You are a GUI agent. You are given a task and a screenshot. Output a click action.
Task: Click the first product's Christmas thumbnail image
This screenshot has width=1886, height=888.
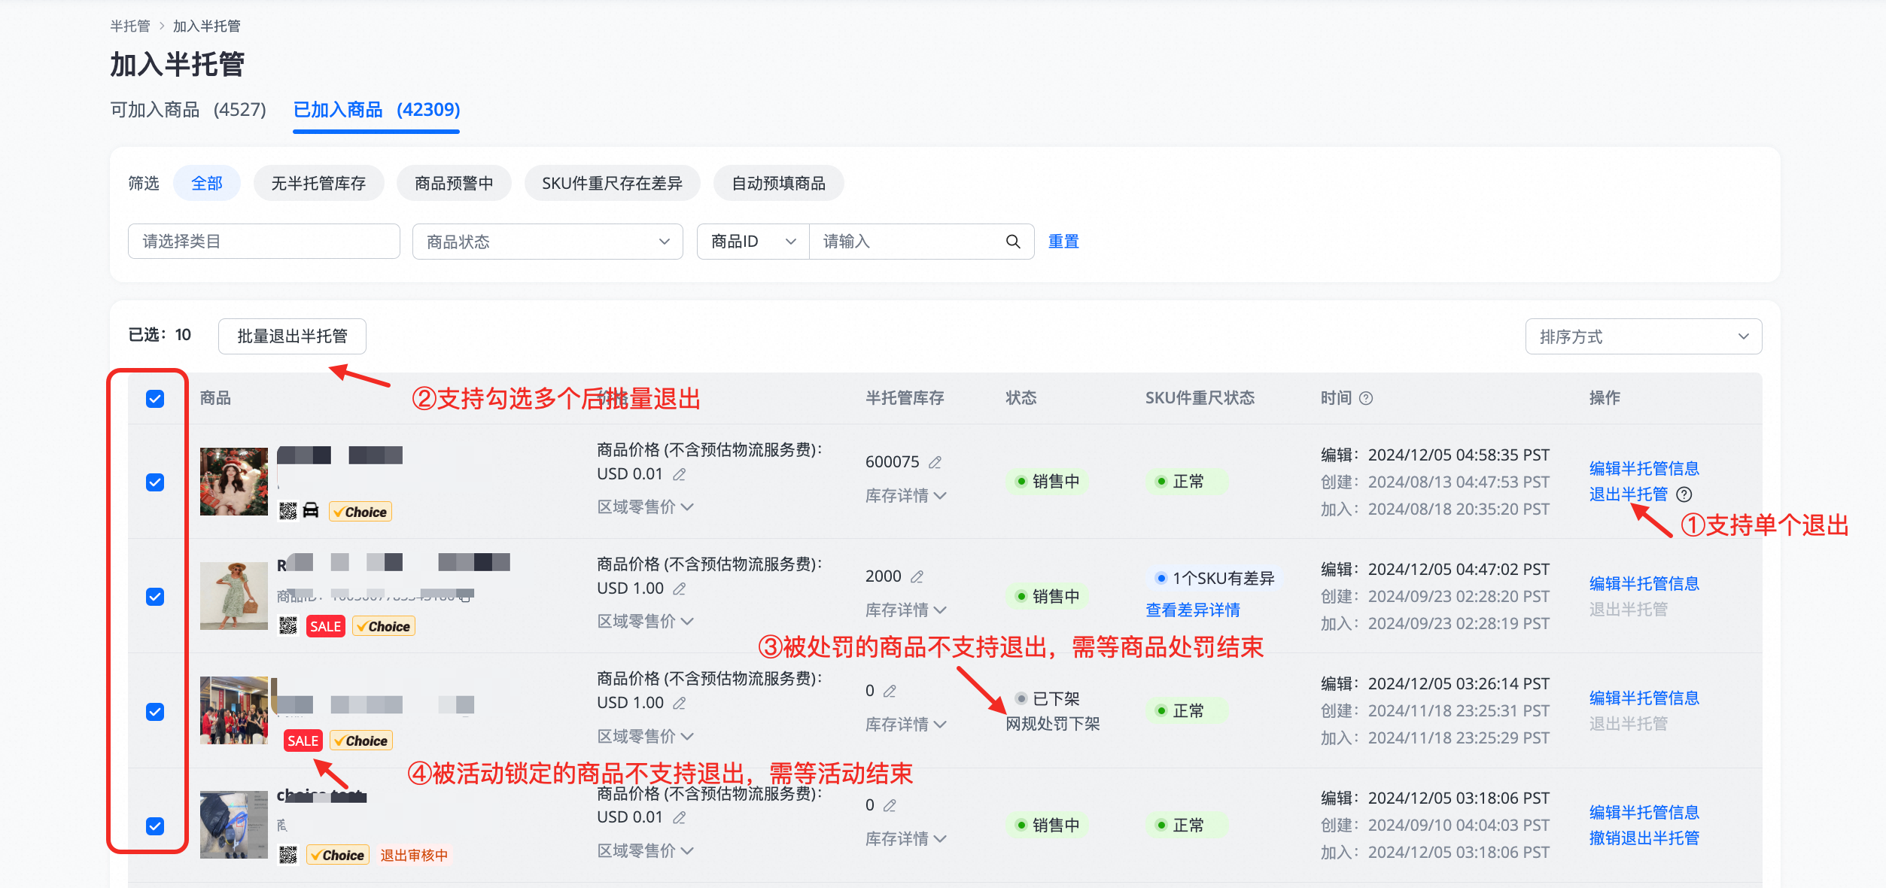(x=234, y=482)
